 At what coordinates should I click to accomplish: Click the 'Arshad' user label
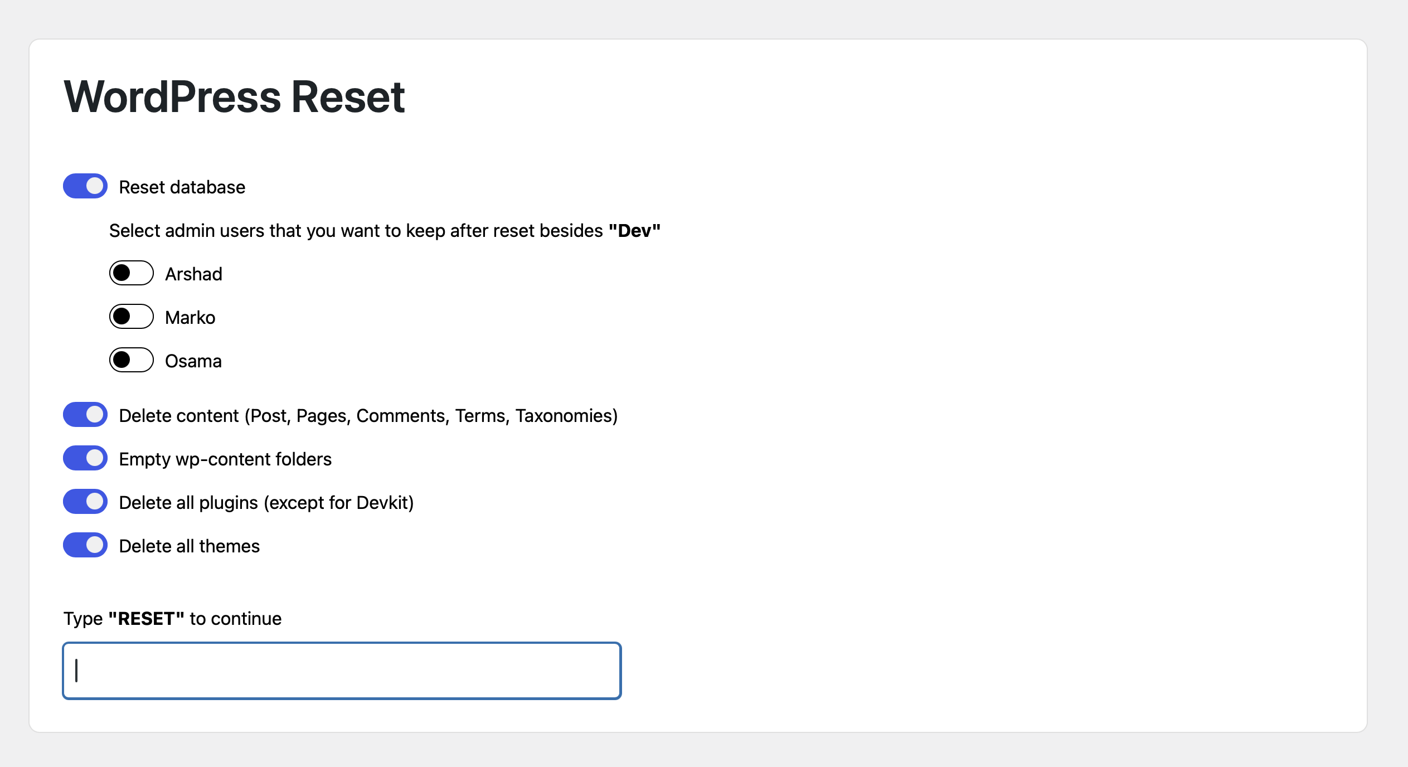click(x=193, y=274)
